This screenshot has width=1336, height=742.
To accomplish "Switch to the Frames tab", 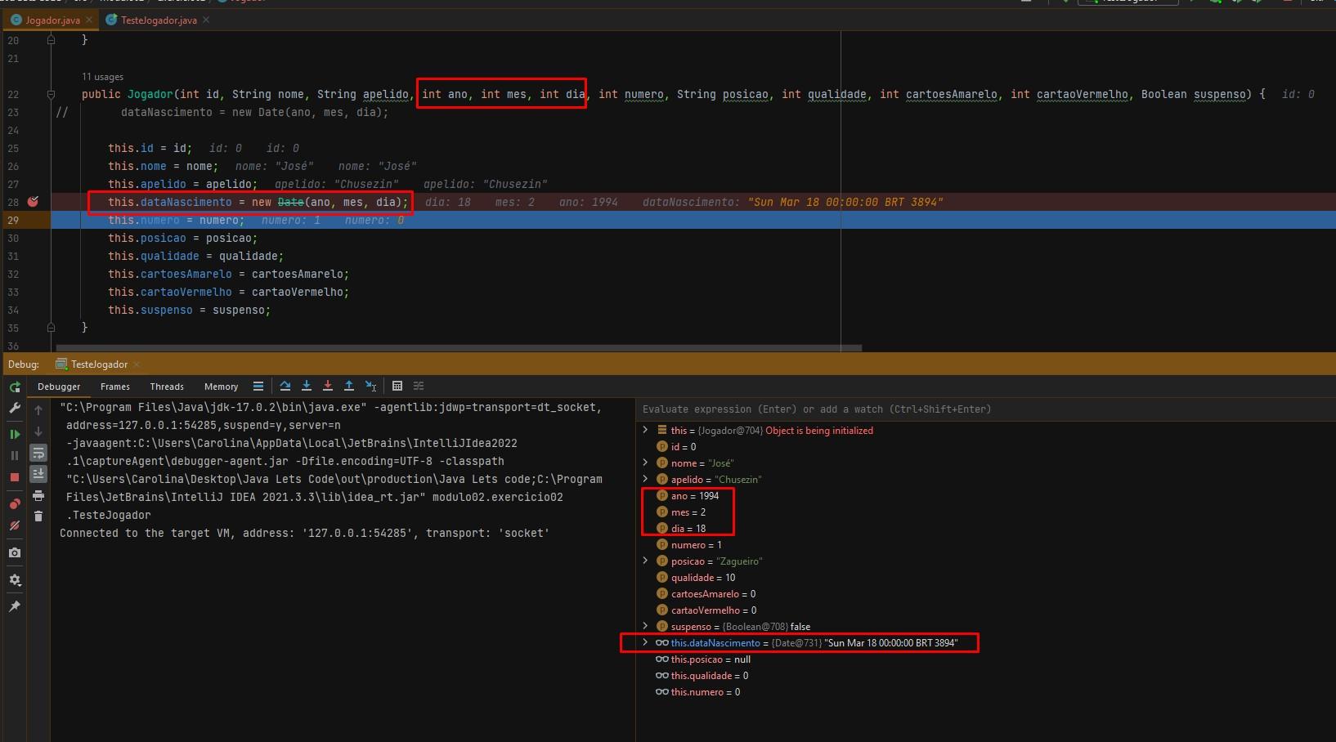I will click(x=115, y=387).
